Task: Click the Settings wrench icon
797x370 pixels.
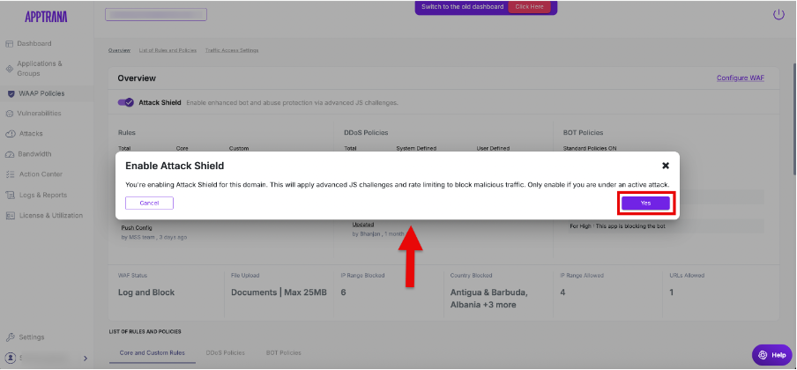Action: click(x=10, y=337)
